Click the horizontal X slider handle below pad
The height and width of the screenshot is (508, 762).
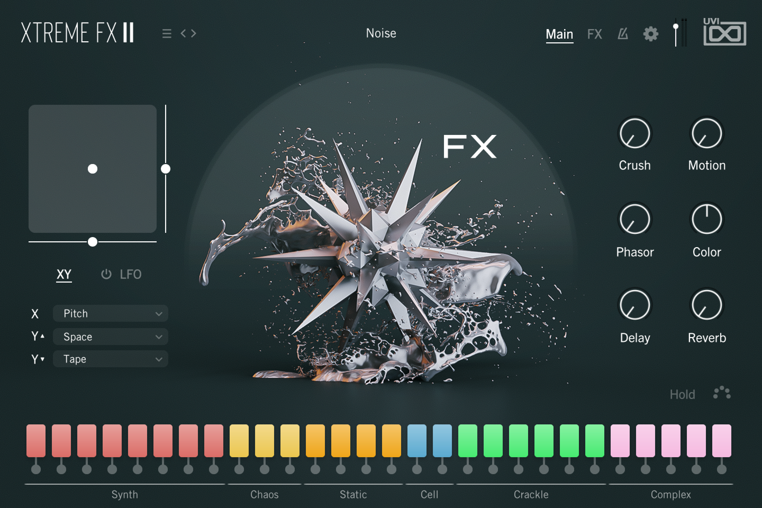[x=93, y=242]
